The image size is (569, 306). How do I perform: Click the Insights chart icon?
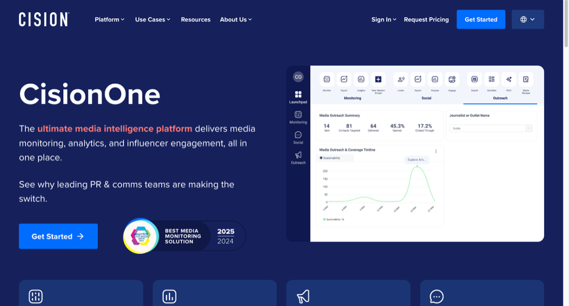[x=361, y=79]
